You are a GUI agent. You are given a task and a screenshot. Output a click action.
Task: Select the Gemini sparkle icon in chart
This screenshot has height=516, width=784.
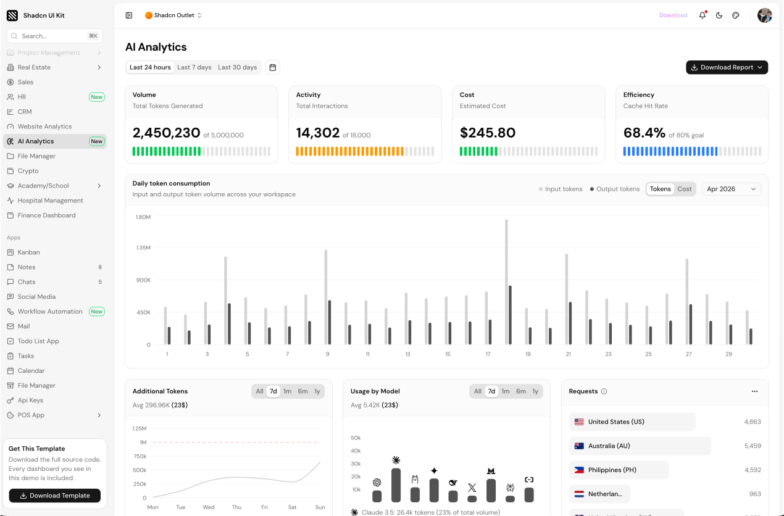coord(434,470)
